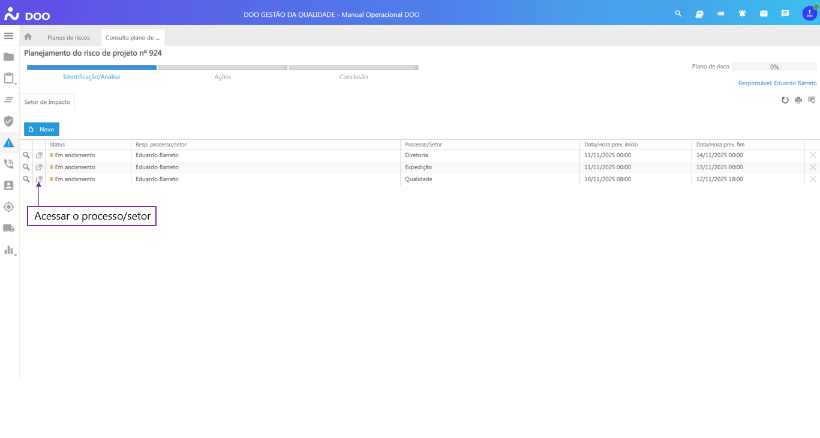820x438 pixels.
Task: Open the user avatar profile menu
Action: coord(809,14)
